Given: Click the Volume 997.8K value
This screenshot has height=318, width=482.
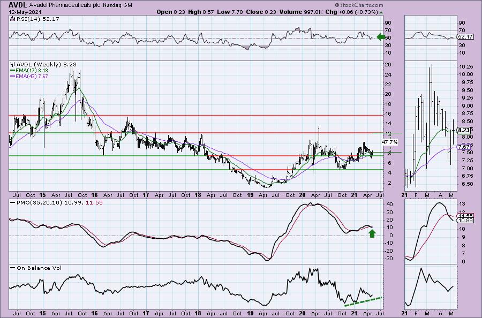Looking at the screenshot, I should pos(300,12).
